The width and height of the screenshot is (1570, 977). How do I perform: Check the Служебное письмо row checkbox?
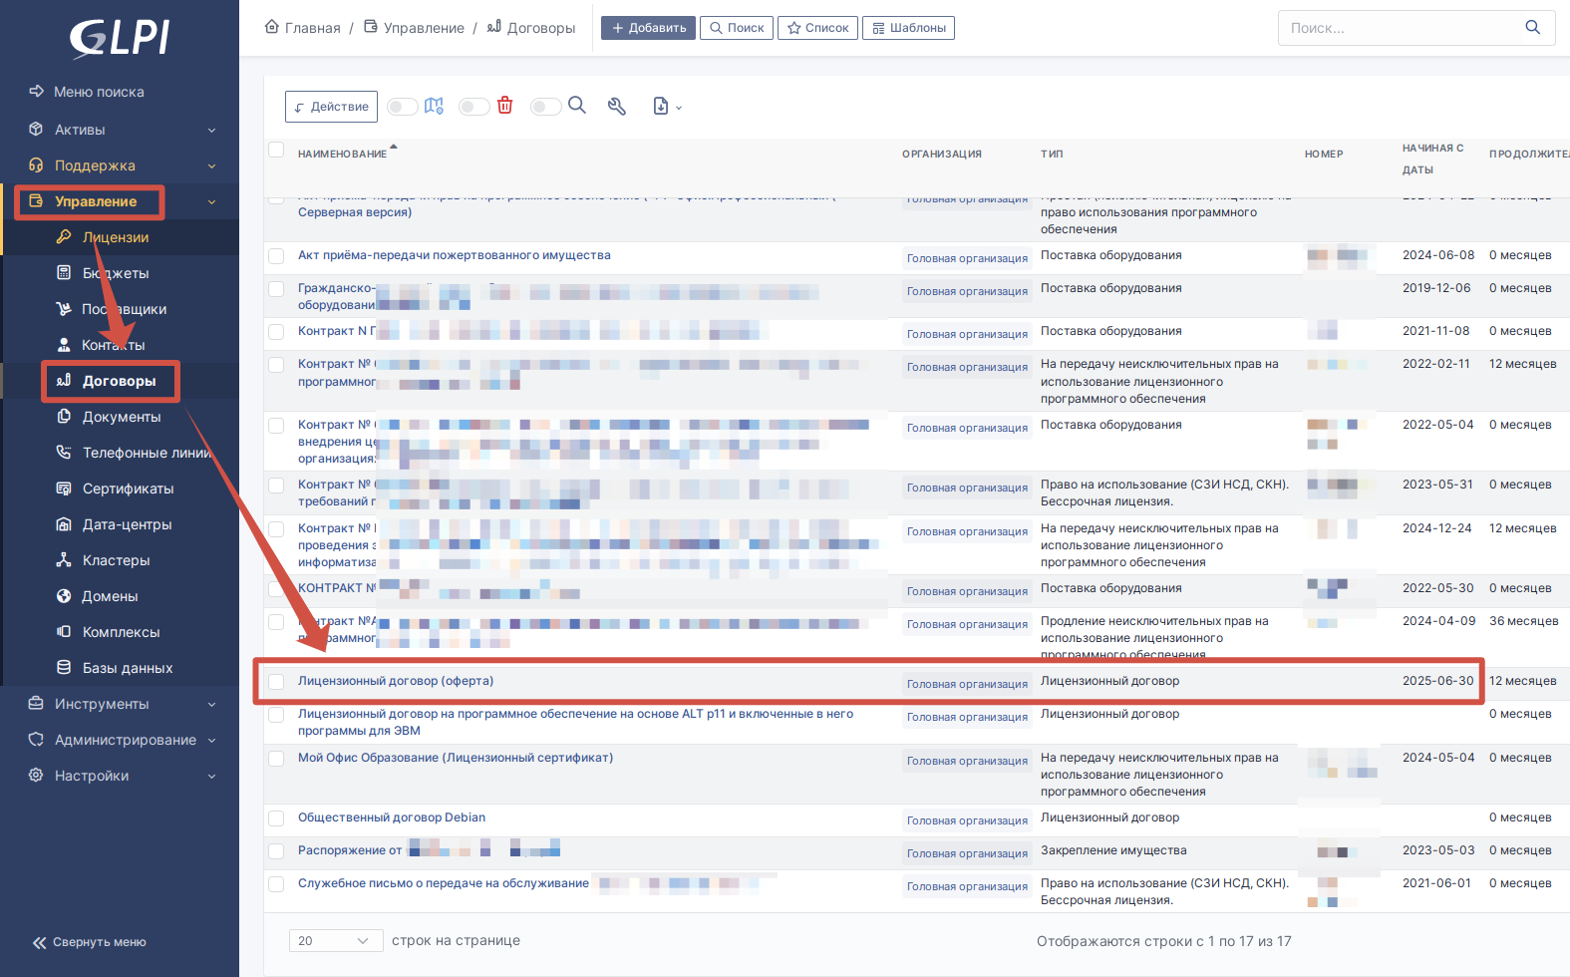pyautogui.click(x=276, y=884)
